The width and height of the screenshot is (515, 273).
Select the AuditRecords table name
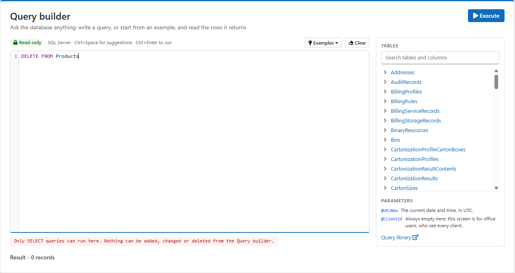[406, 82]
